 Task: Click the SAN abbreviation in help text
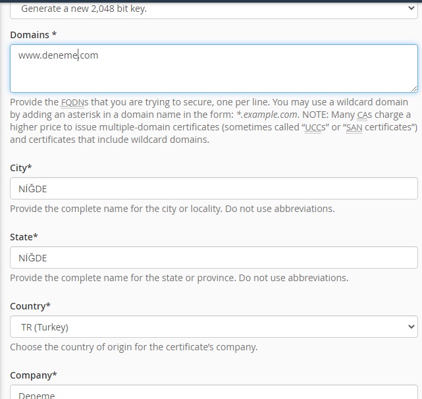pyautogui.click(x=354, y=127)
